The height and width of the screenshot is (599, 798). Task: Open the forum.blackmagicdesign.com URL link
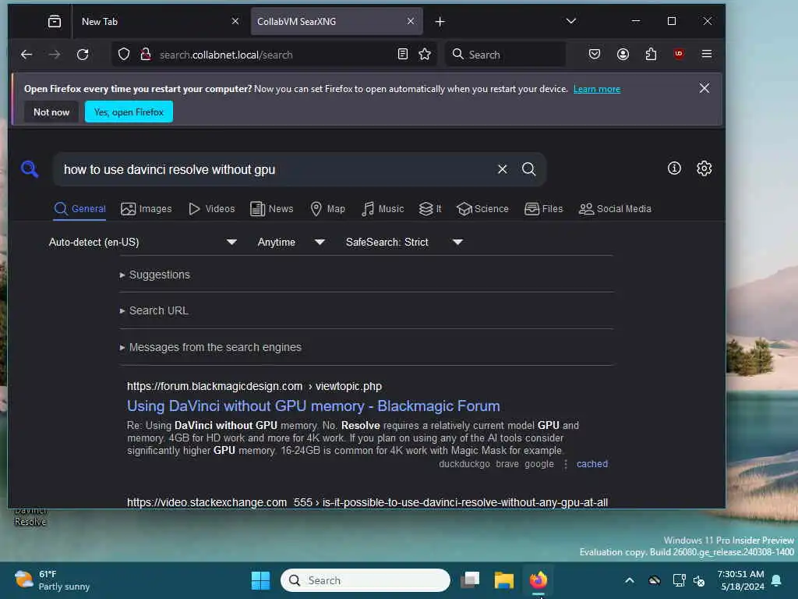[254, 386]
